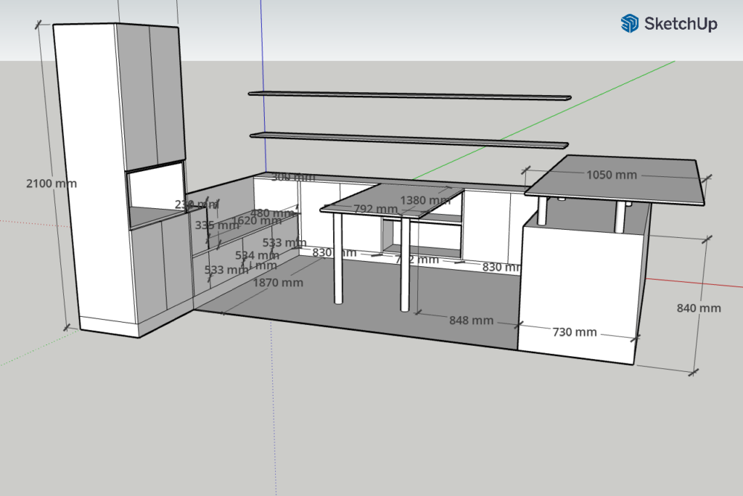Click the SketchUp brand name text
This screenshot has width=743, height=496.
pos(681,24)
